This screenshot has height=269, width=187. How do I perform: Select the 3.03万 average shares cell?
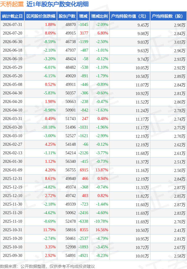point(180,42)
